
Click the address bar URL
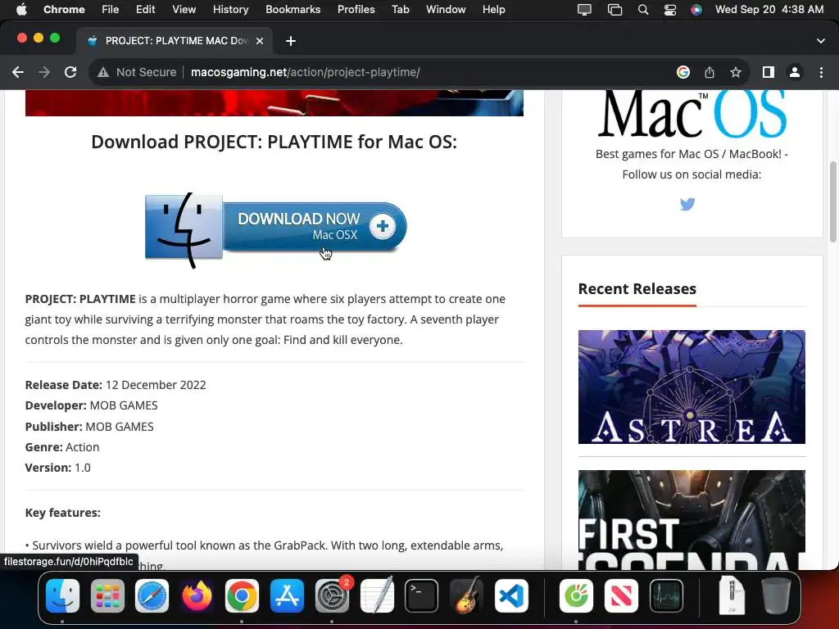pyautogui.click(x=305, y=72)
